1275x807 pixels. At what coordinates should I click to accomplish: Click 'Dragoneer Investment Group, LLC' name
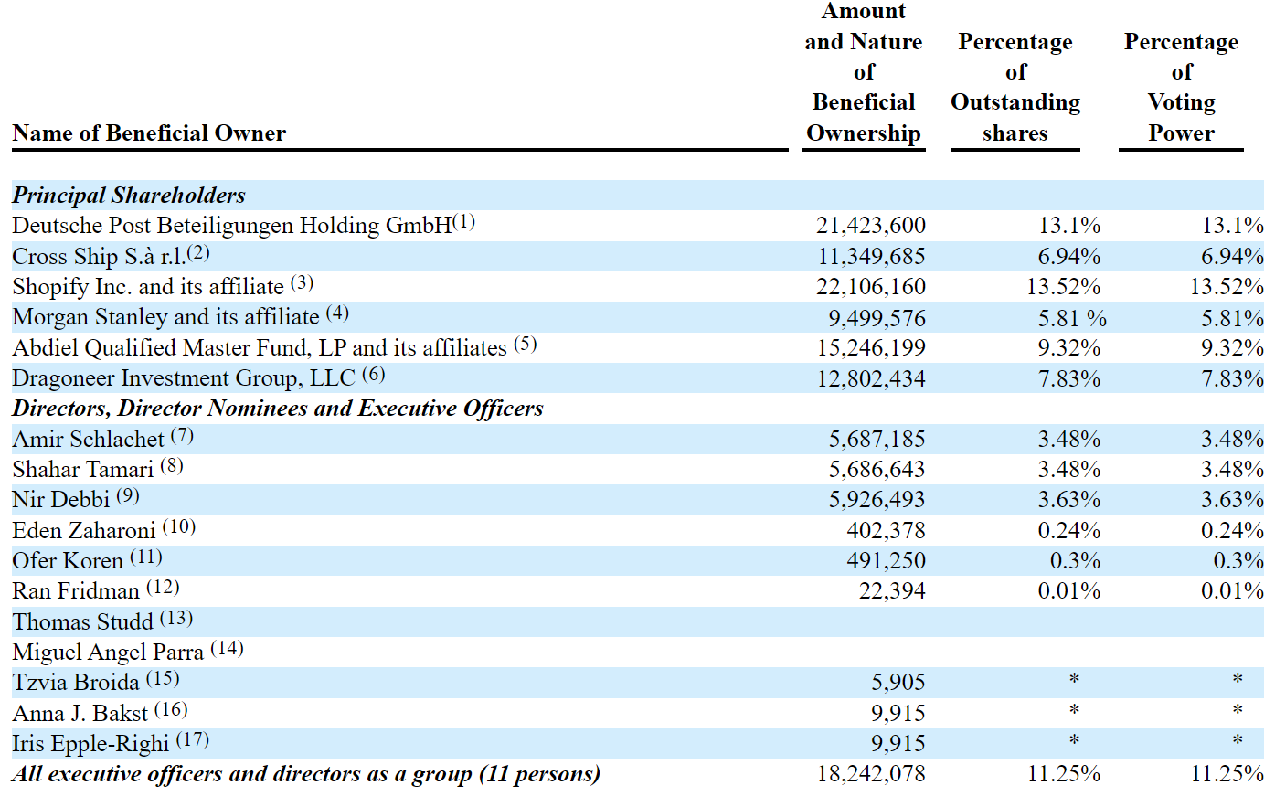(184, 378)
